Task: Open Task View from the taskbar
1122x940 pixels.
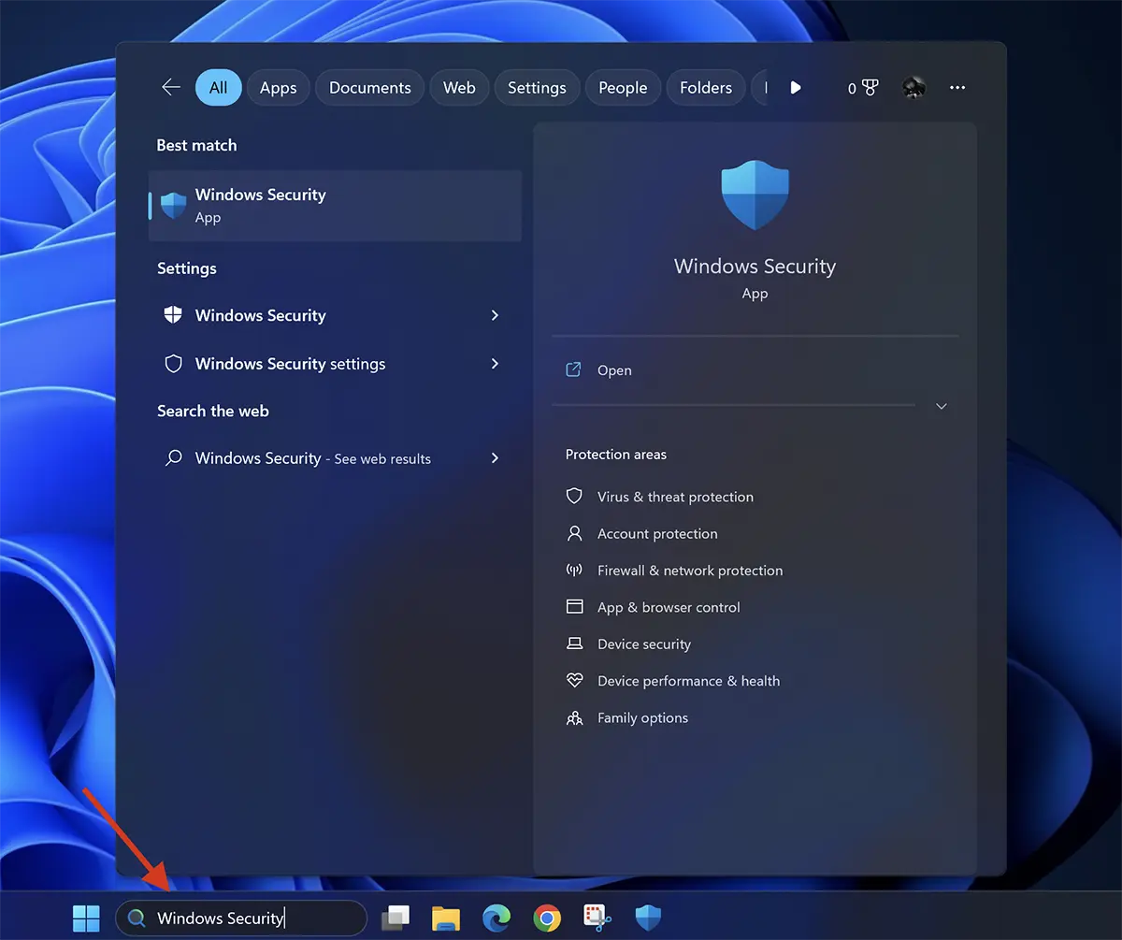Action: point(396,918)
